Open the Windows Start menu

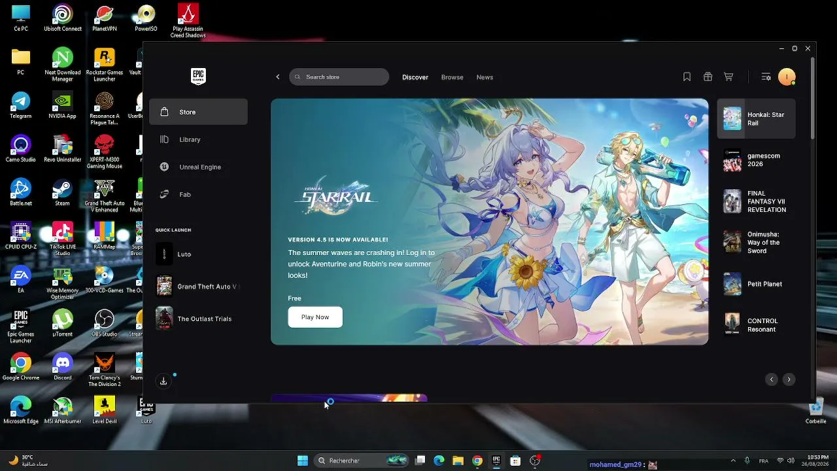303,461
